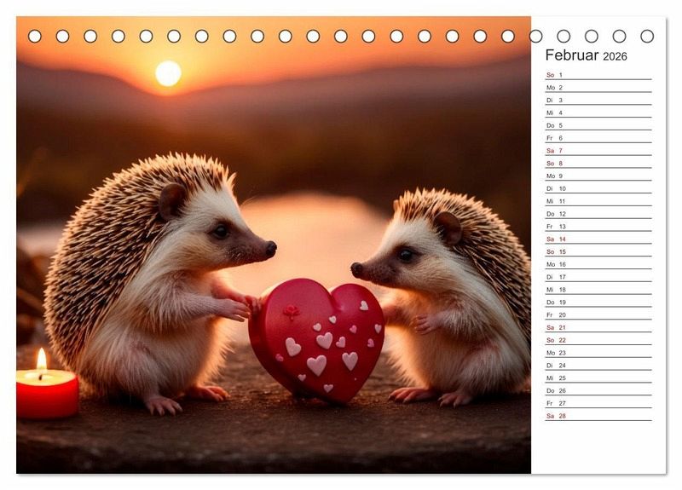This screenshot has height=490, width=682.
Task: Select the Mo 16 calendar row
Action: tap(598, 264)
